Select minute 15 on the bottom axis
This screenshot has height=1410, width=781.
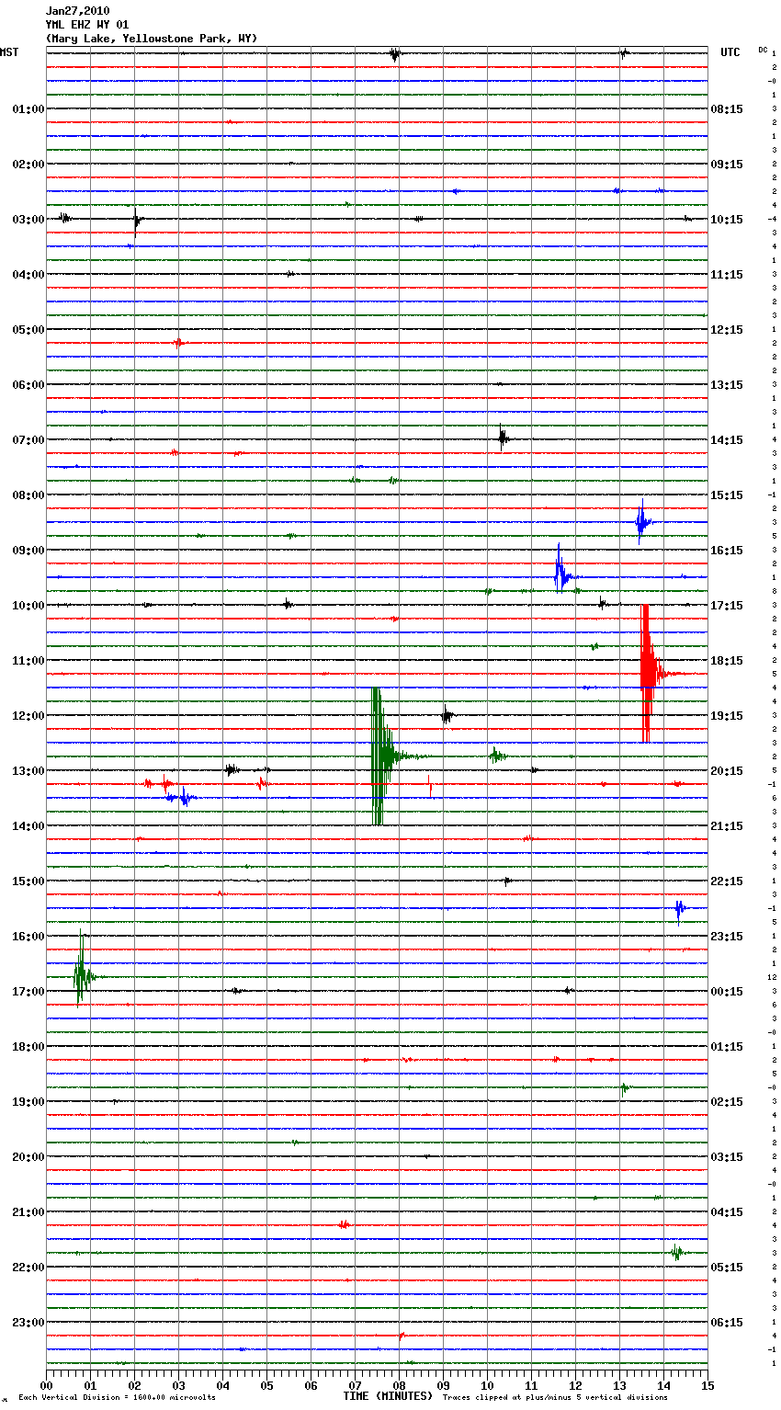coord(707,1385)
